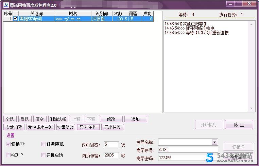
Task: Click the 导入任务 button
Action: point(88,127)
